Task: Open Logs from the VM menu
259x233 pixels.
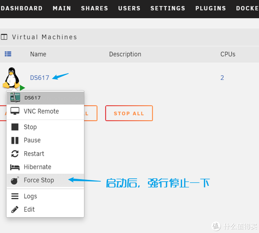Action: coord(45,196)
